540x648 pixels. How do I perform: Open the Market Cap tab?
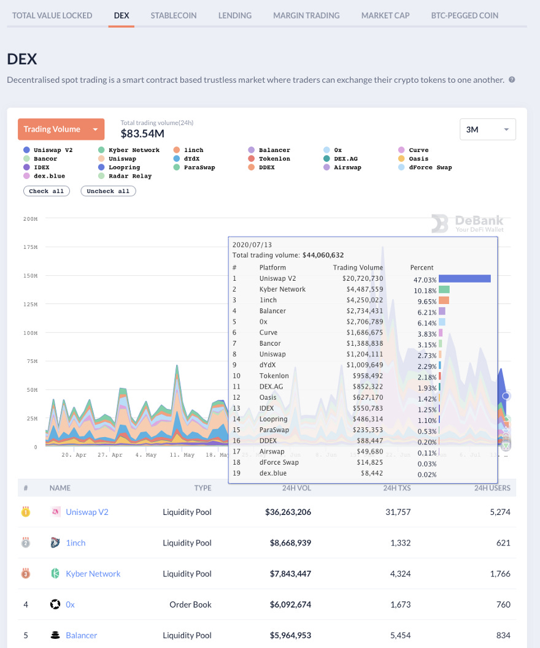pos(385,15)
